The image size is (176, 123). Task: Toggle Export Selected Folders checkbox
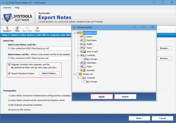pyautogui.click(x=9, y=73)
